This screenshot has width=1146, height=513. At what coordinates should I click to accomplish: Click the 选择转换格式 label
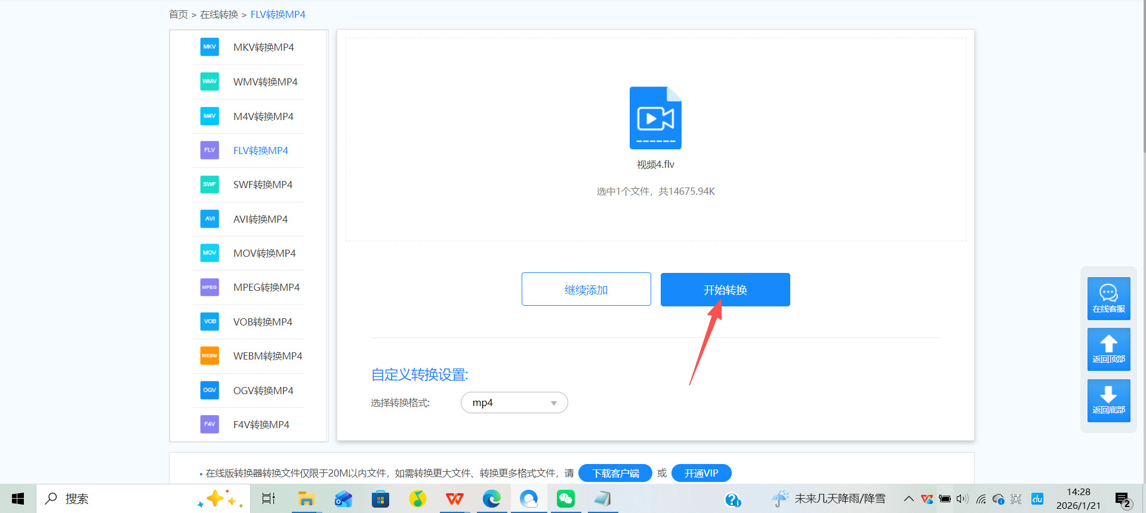[400, 403]
